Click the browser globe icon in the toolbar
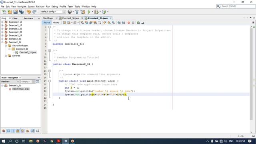The width and height of the screenshot is (256, 144). (x=70, y=12)
